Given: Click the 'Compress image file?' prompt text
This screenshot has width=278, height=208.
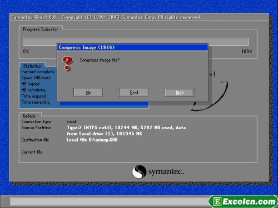Looking at the screenshot, I should (100, 60).
